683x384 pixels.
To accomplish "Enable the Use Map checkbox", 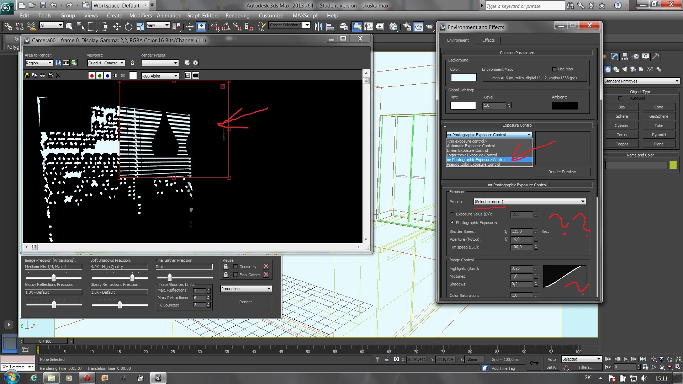I will point(554,69).
